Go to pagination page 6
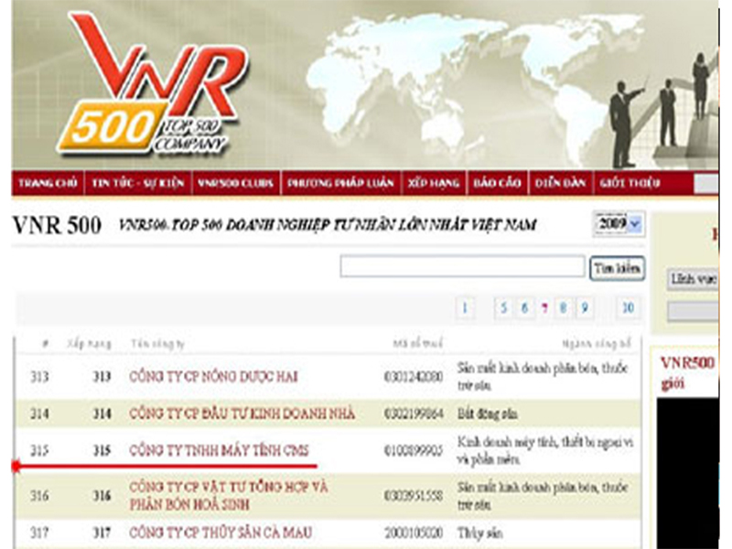732x549 pixels. [524, 308]
